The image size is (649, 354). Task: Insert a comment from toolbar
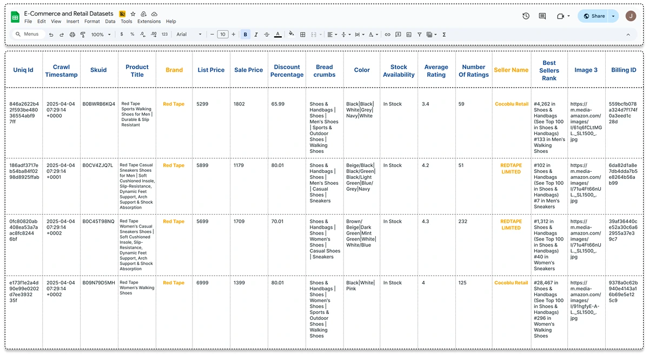point(398,35)
